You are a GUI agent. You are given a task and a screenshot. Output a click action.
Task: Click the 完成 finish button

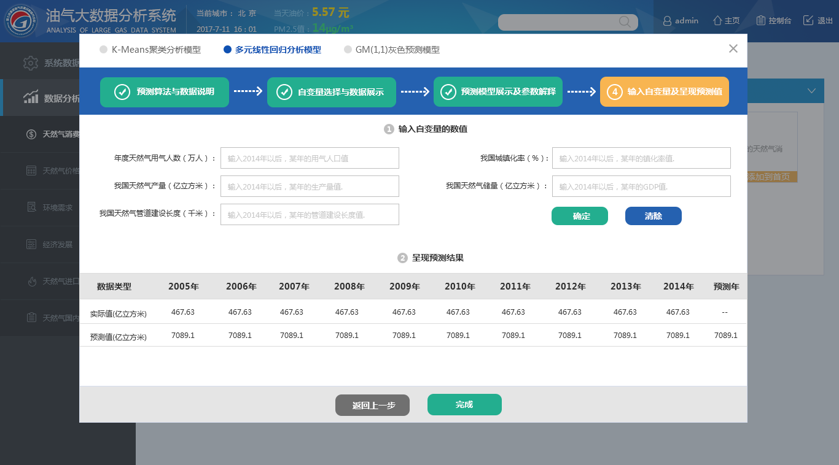point(464,405)
